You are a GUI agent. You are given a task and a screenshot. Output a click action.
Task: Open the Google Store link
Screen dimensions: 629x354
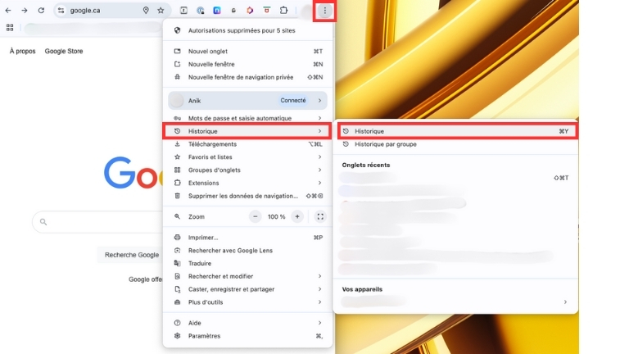point(64,51)
